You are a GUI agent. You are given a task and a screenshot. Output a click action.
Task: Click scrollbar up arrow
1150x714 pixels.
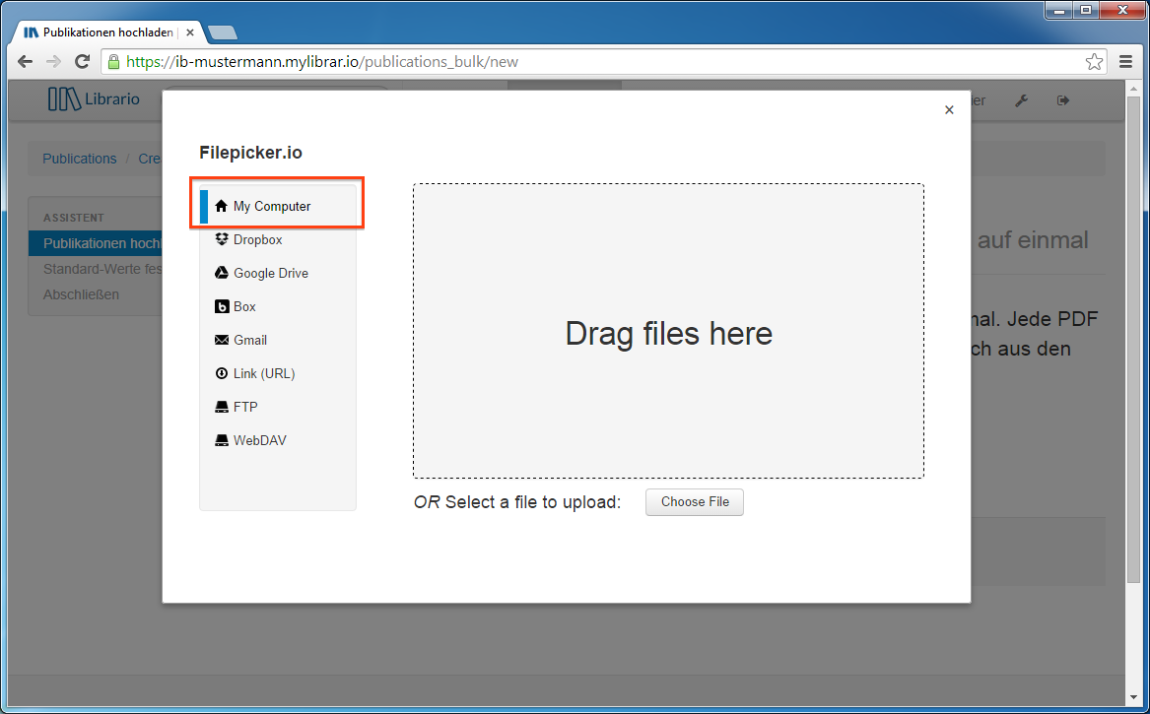(x=1133, y=88)
